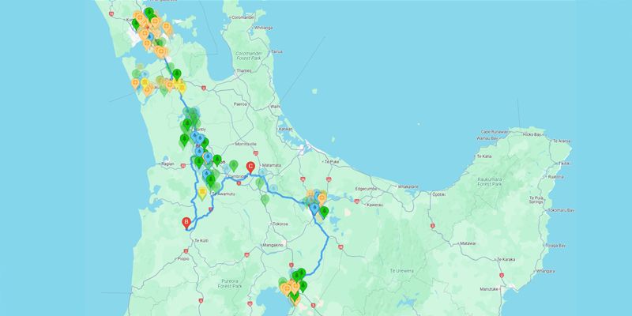This screenshot has height=316, width=632.
Task: Click the State Highway 2 shield east of Pukekohe
Action: click(204, 88)
